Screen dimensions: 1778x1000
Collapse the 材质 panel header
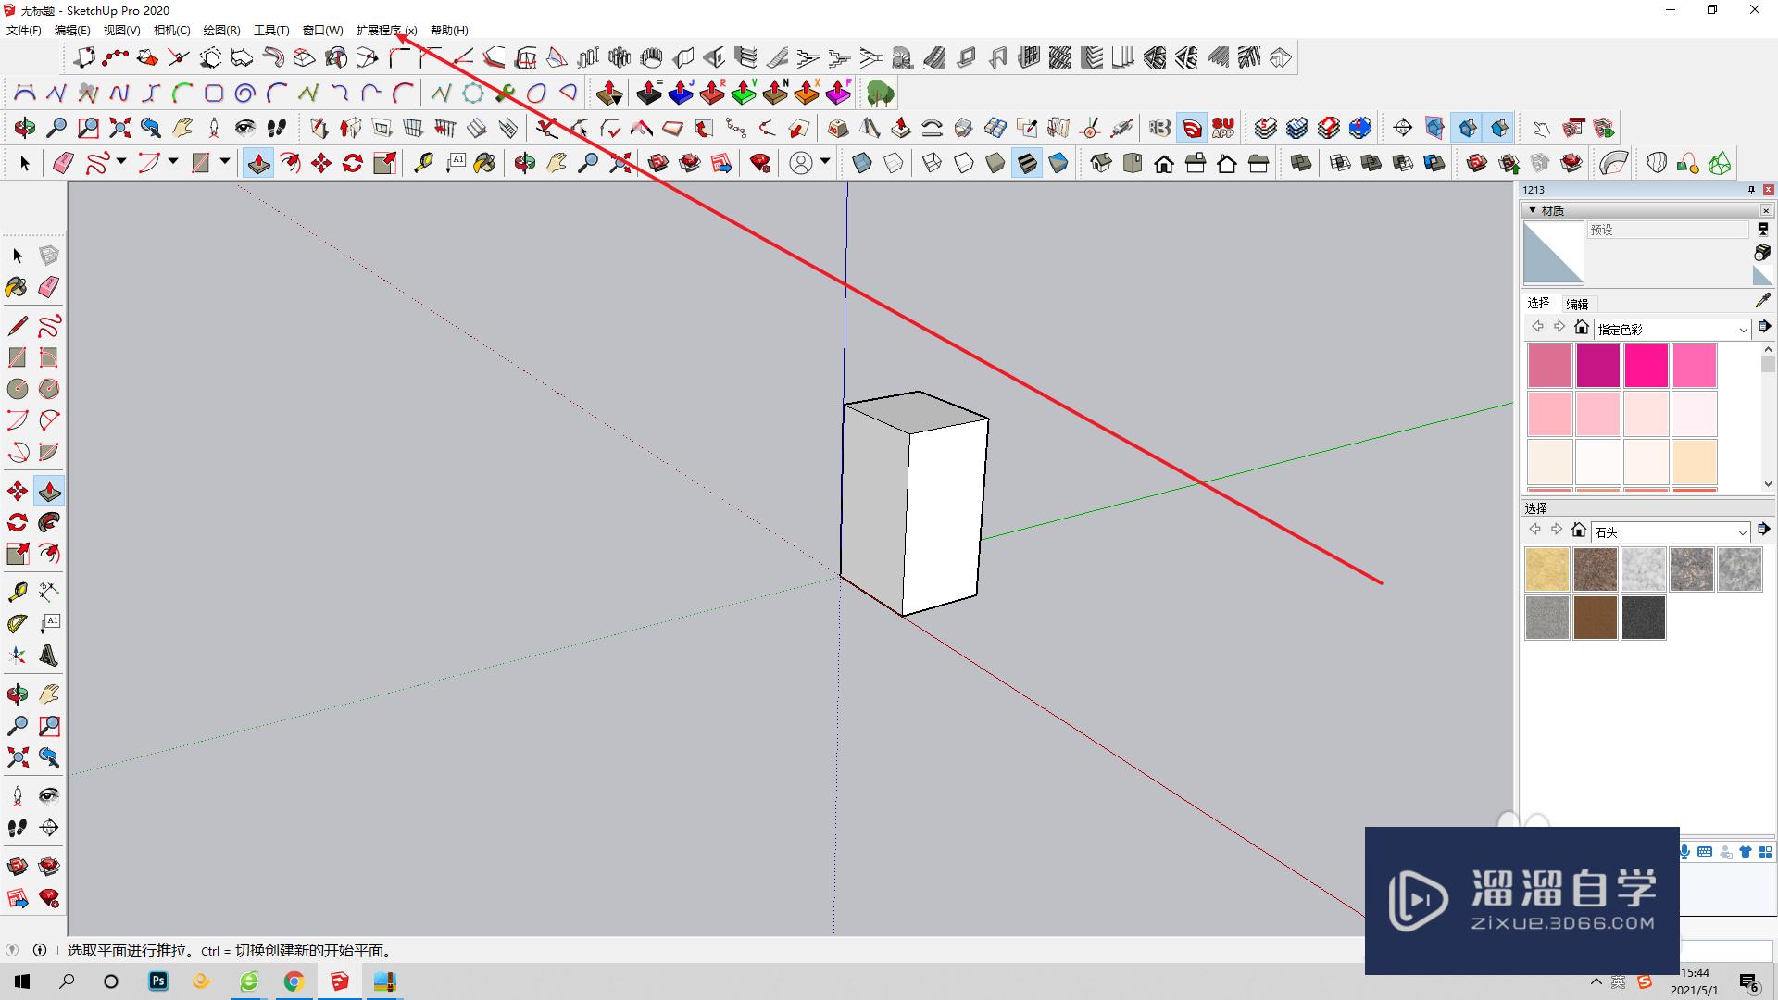(x=1646, y=210)
